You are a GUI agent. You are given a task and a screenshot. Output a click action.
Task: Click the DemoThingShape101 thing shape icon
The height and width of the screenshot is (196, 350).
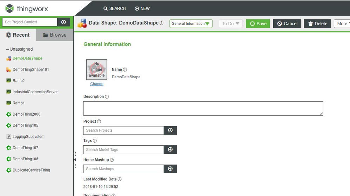coord(9,70)
